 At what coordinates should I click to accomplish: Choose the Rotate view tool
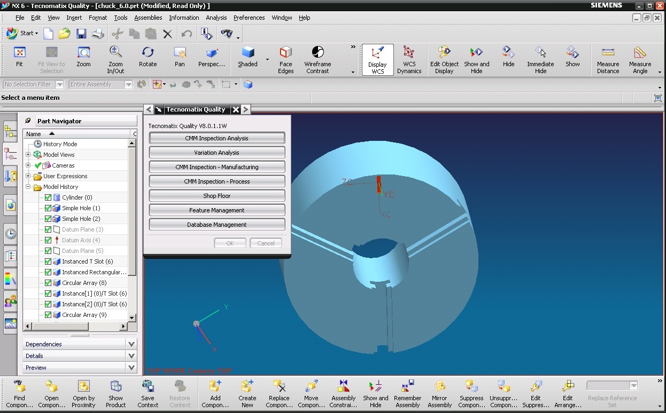148,57
